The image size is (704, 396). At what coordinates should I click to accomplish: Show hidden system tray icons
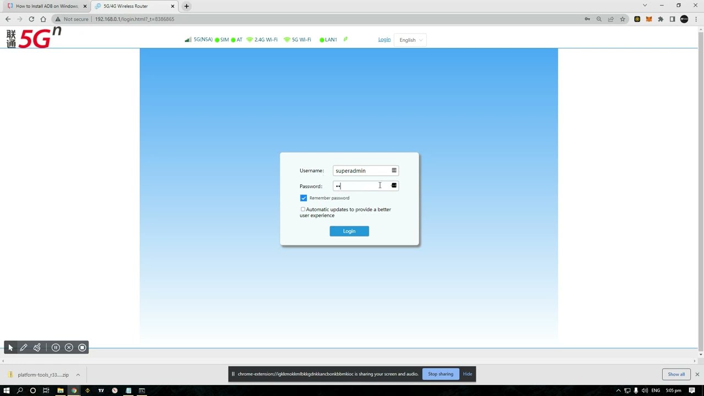click(x=618, y=391)
